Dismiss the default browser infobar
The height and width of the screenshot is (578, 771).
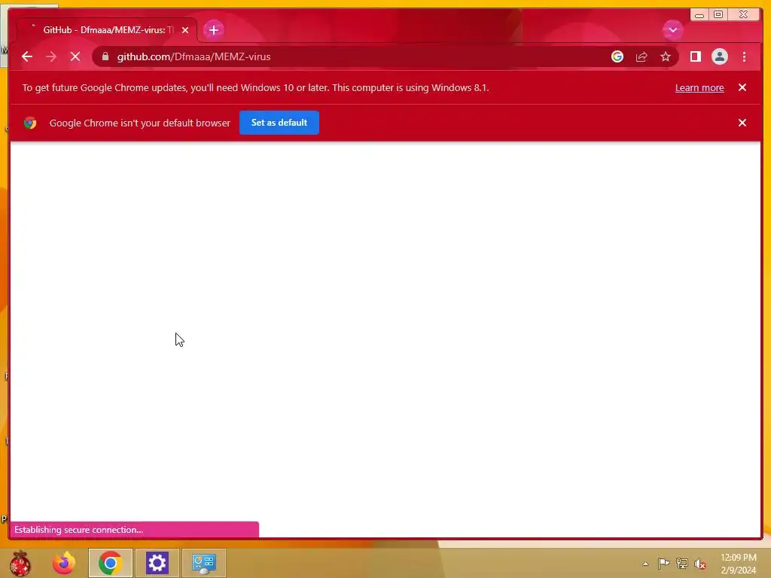[742, 123]
